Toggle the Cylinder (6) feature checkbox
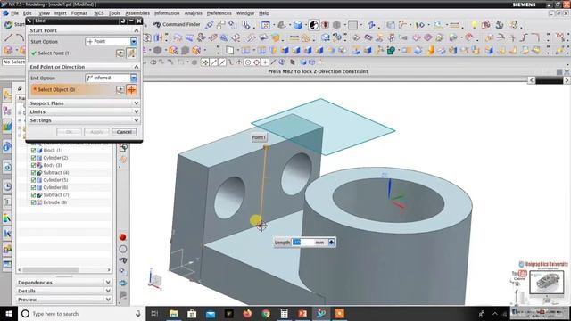The width and height of the screenshot is (571, 321). coord(34,187)
